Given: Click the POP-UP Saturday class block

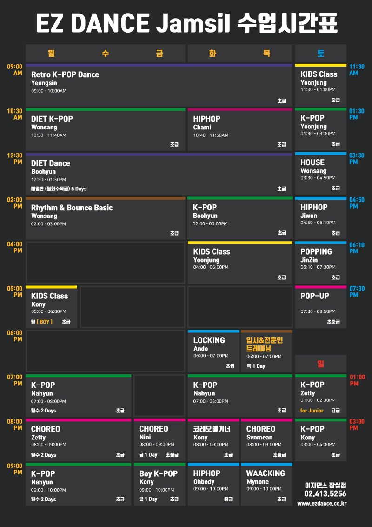Looking at the screenshot, I should click(321, 307).
